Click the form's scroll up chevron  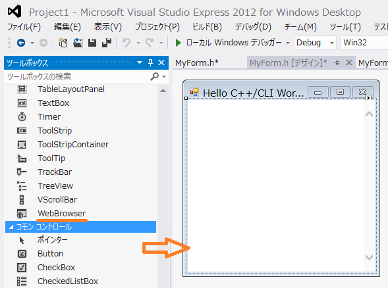(369, 114)
